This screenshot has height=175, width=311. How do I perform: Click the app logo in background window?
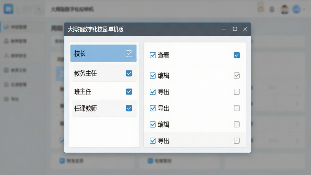9,9
